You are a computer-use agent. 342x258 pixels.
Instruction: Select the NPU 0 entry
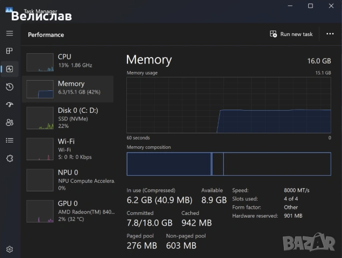pyautogui.click(x=68, y=180)
